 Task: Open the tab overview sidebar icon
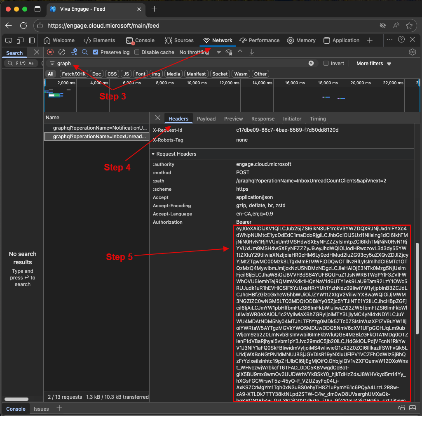pos(38,9)
